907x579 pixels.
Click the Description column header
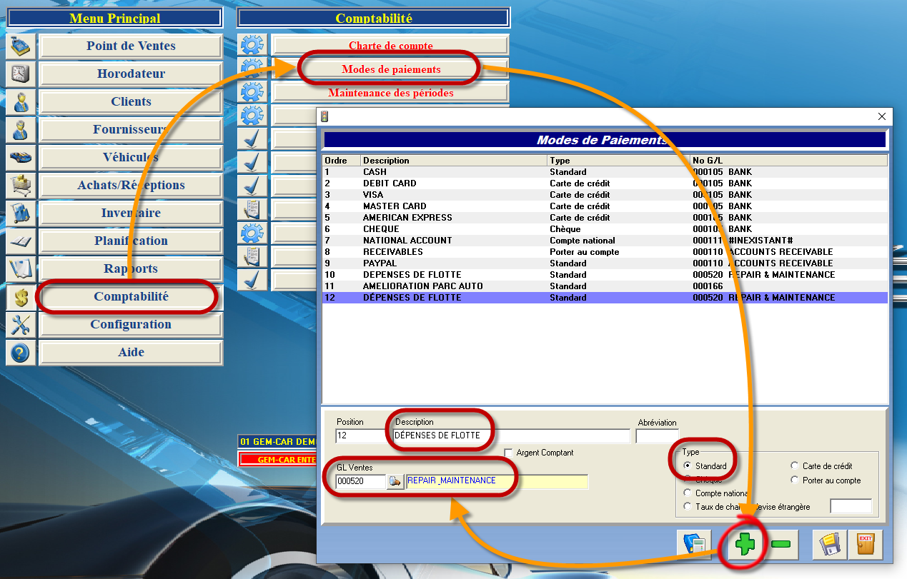point(454,161)
